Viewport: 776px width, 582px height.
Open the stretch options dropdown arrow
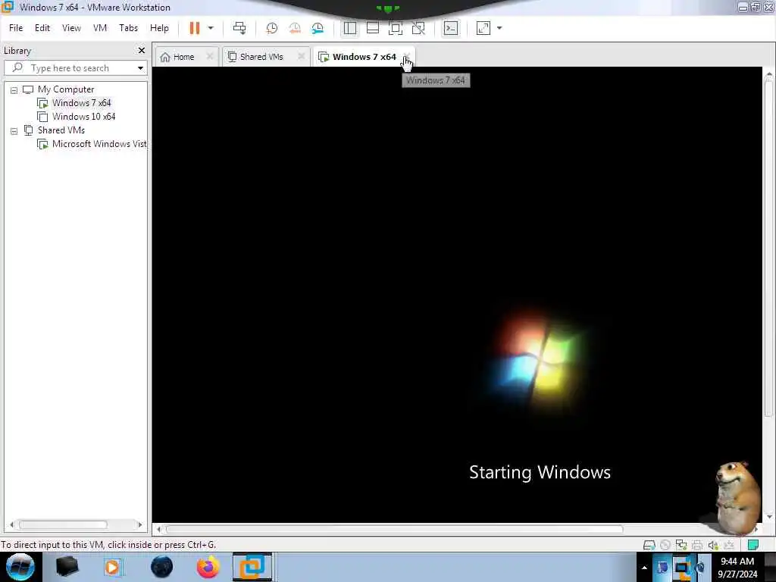pos(499,28)
